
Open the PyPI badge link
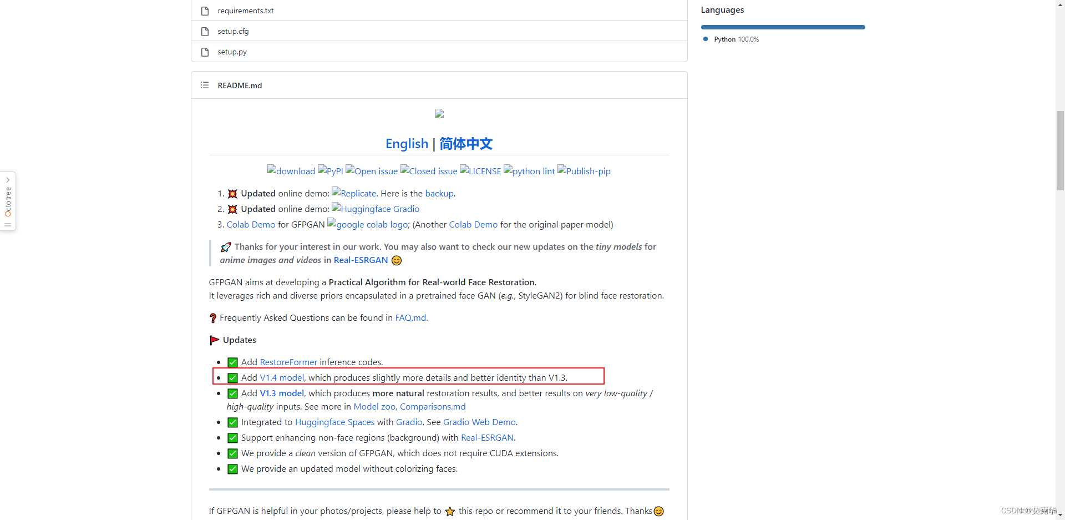tap(330, 171)
